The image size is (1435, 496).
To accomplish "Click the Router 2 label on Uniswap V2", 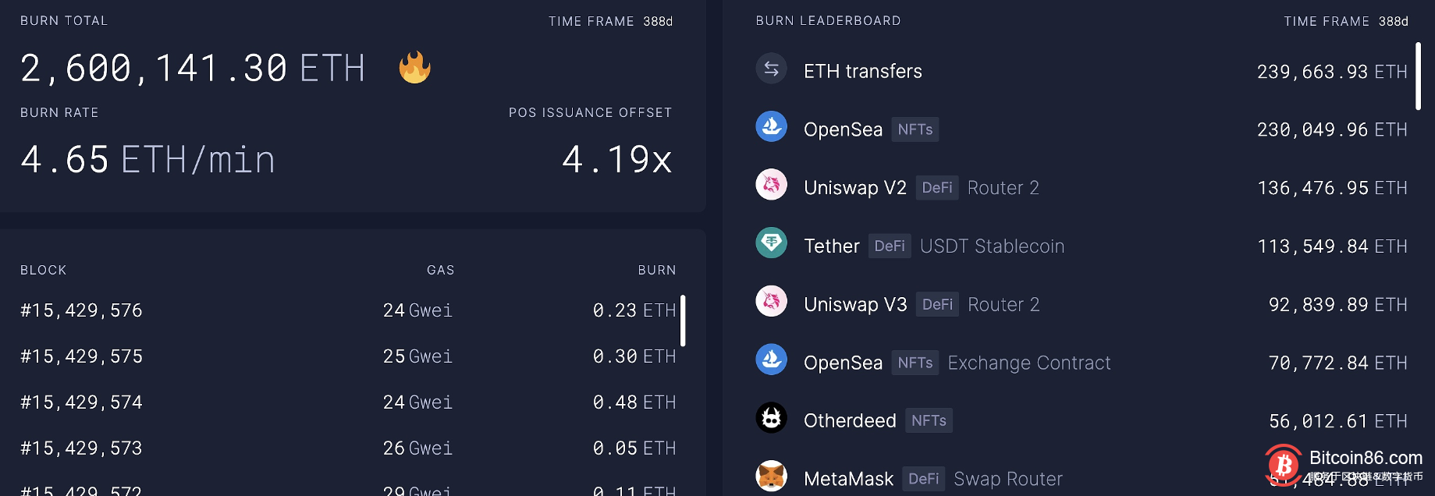I will click(1003, 187).
